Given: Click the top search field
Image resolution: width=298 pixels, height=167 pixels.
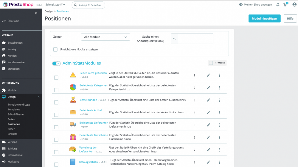Looking at the screenshot, I should [x=89, y=5].
